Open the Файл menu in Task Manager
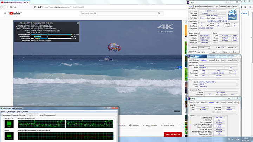This screenshot has width=253, height=142. 3,111
